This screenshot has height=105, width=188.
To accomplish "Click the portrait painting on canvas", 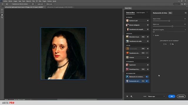I will point(63,54).
